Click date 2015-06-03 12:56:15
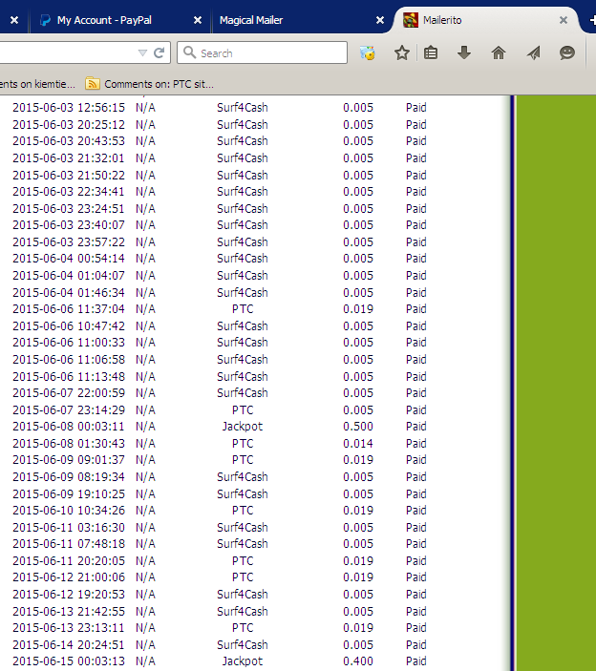Viewport: 596px width, 671px height. [x=69, y=108]
